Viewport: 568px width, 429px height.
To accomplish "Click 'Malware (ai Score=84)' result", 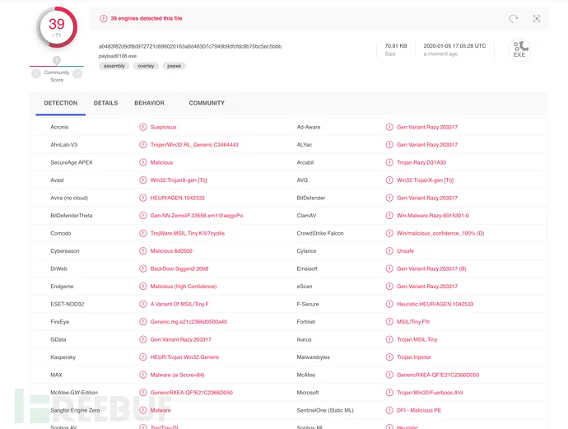I will 178,375.
